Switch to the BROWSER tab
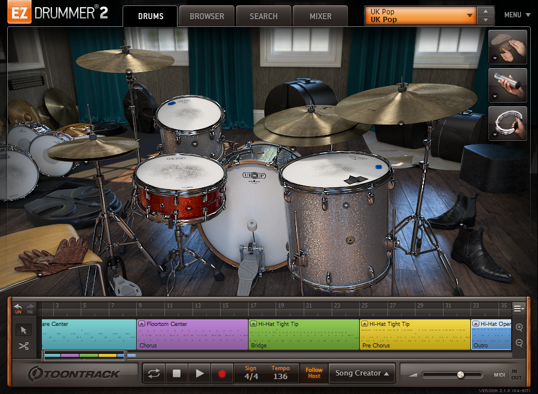Viewport: 538px width, 394px height. tap(207, 16)
